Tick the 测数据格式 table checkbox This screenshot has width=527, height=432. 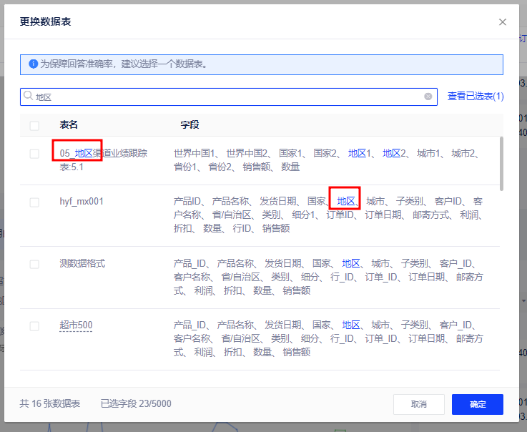(x=34, y=264)
